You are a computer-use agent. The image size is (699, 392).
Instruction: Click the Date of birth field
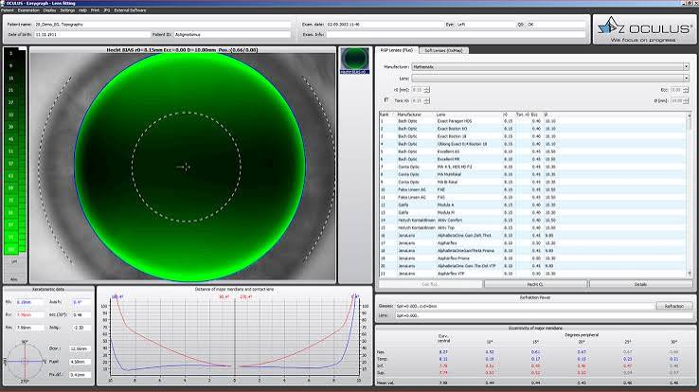coord(92,34)
